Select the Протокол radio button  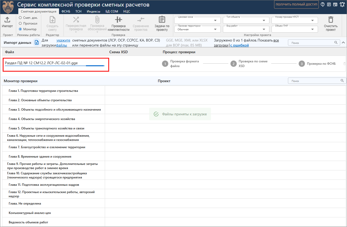click(x=20, y=23)
